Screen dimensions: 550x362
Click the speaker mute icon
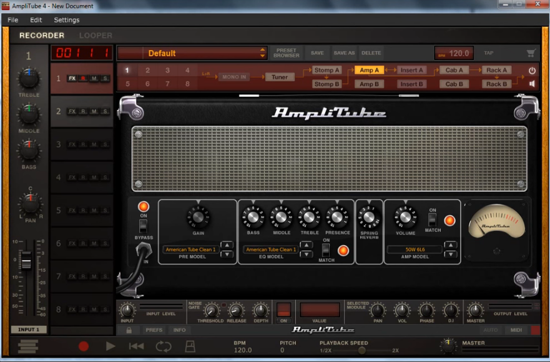532,84
